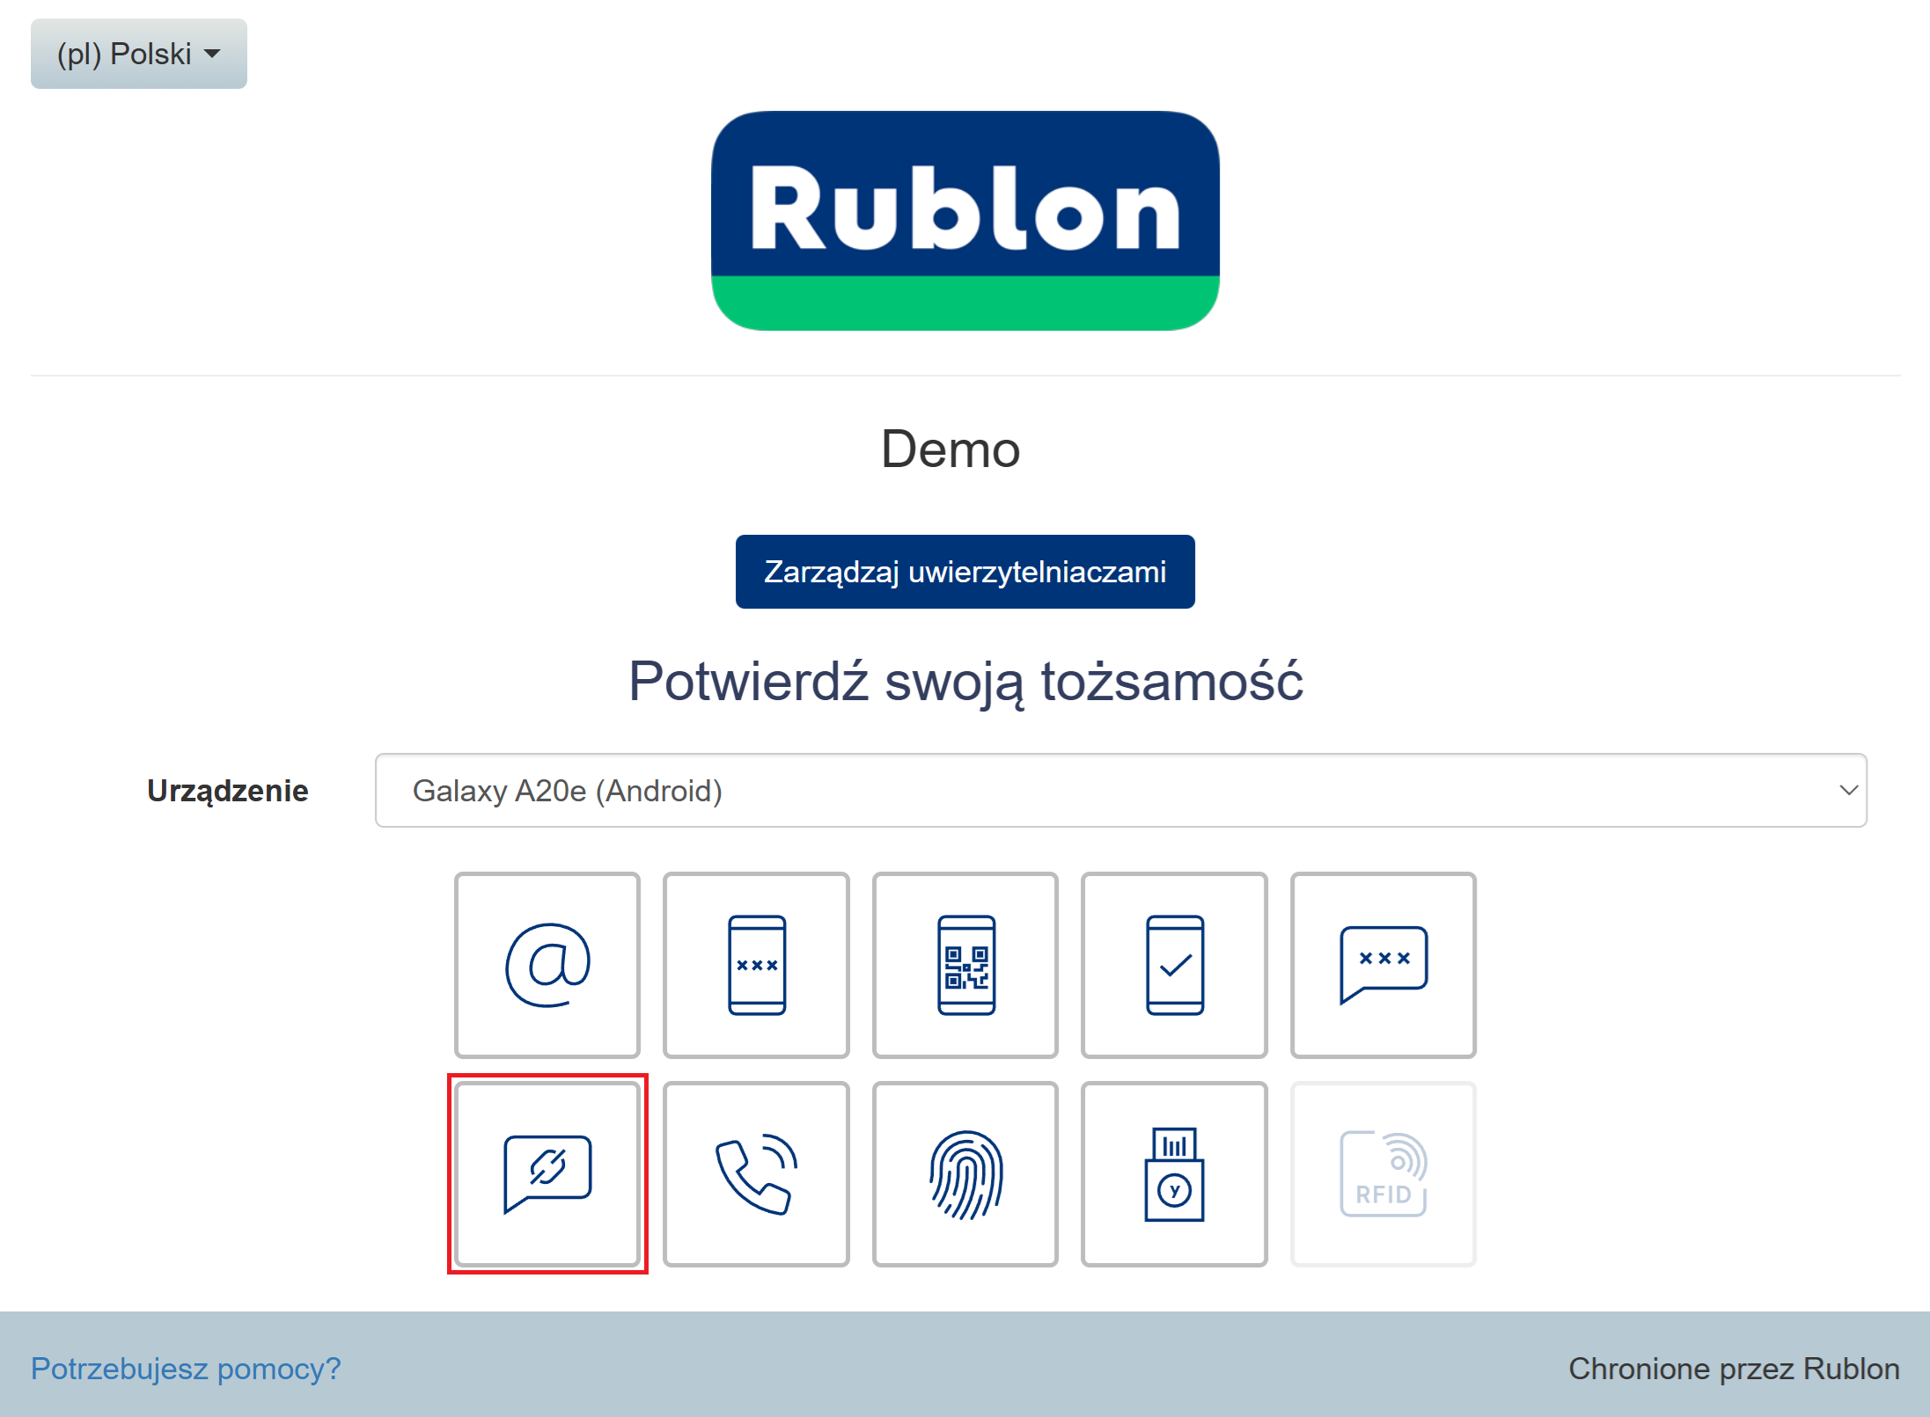Click the Galaxy A20e (Android) text
Screen dimensions: 1930x1417
[x=568, y=791]
